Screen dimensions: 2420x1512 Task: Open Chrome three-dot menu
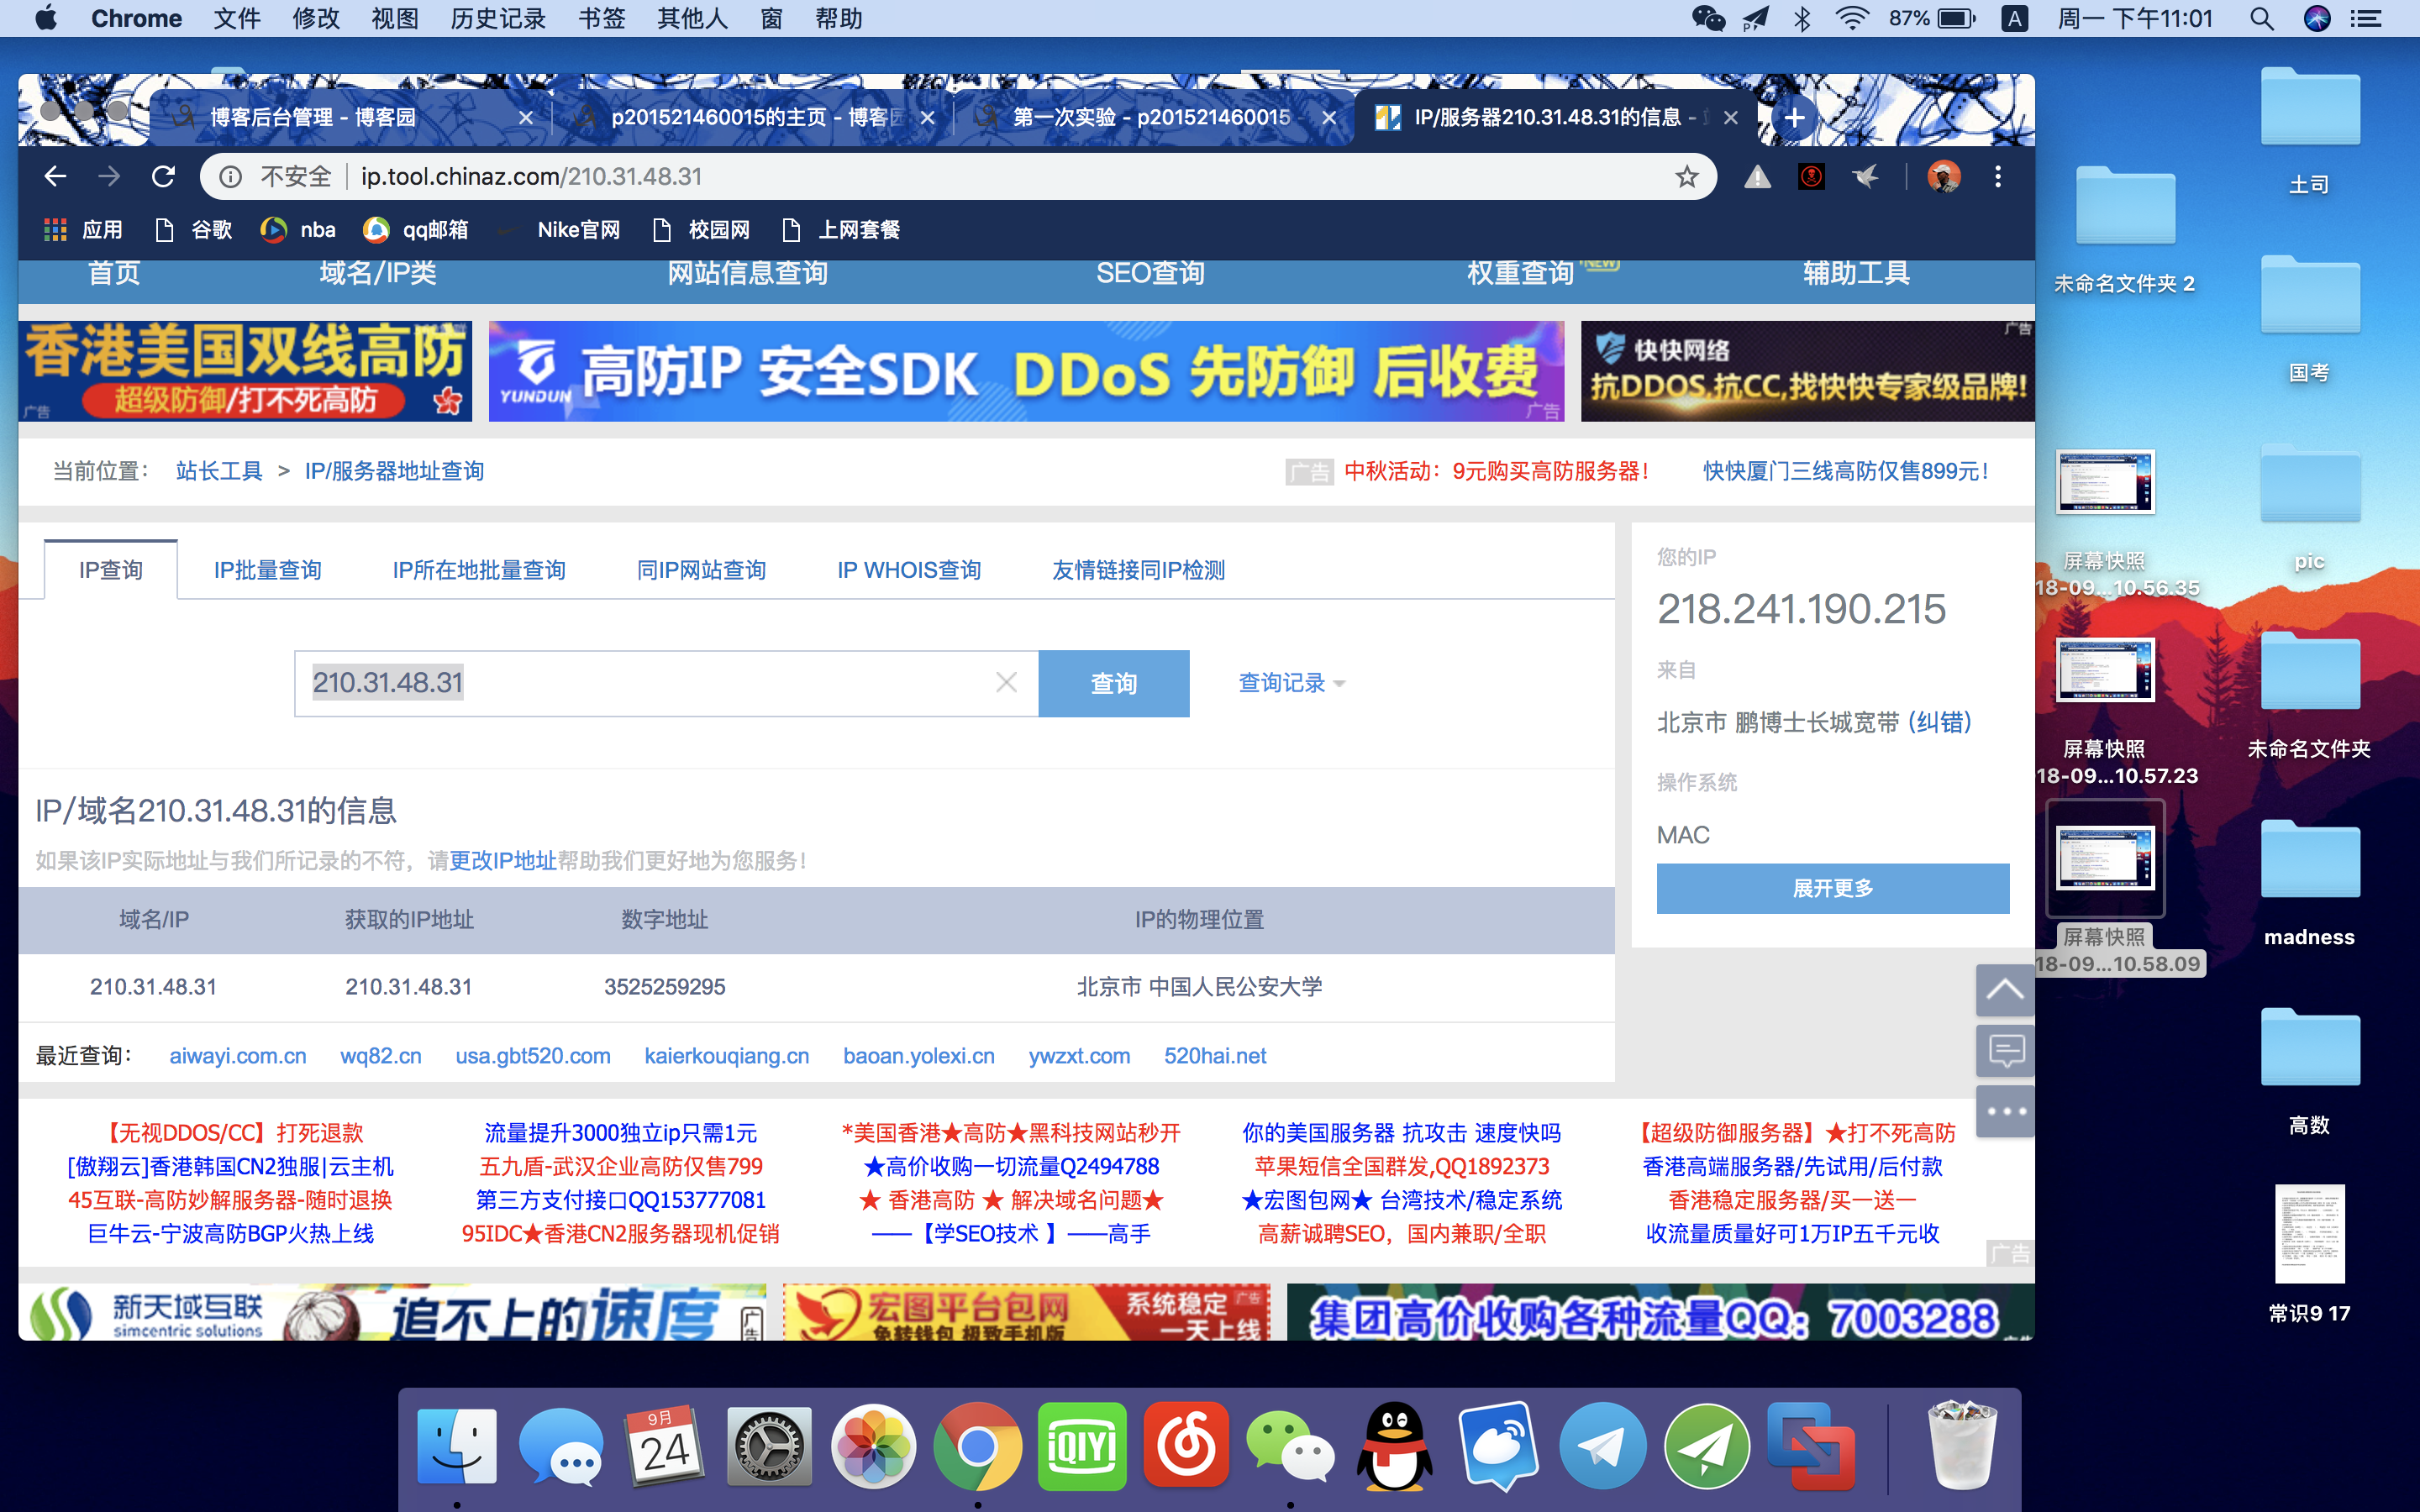click(x=1998, y=177)
